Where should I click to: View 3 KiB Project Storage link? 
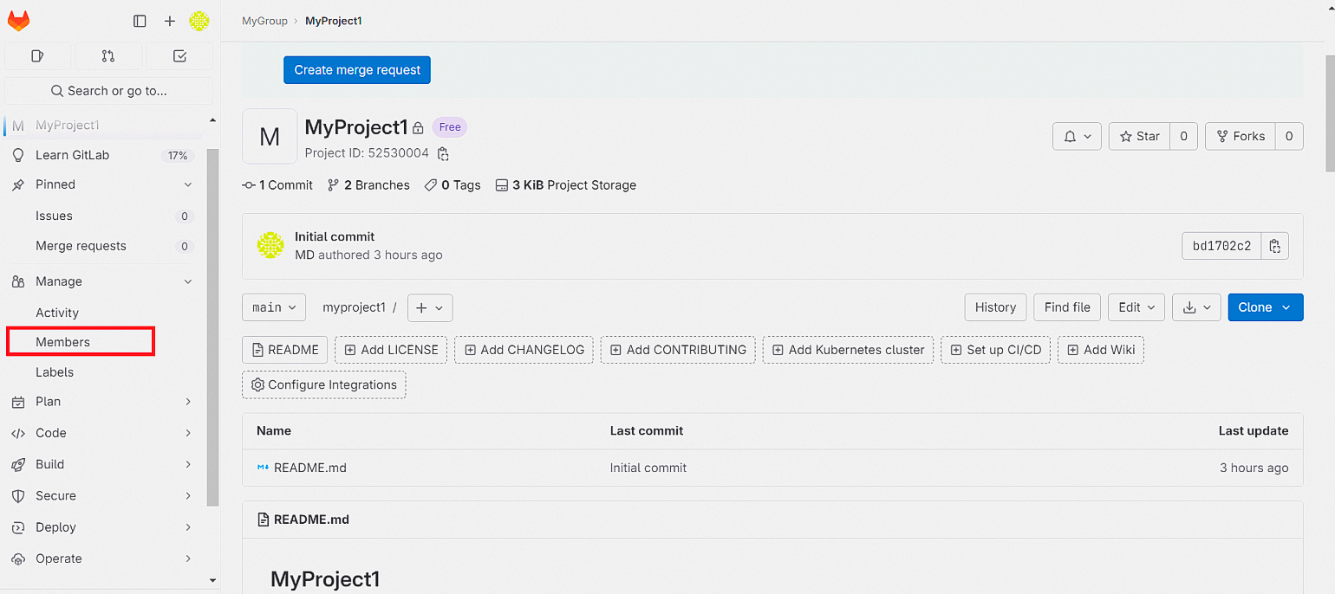click(565, 185)
